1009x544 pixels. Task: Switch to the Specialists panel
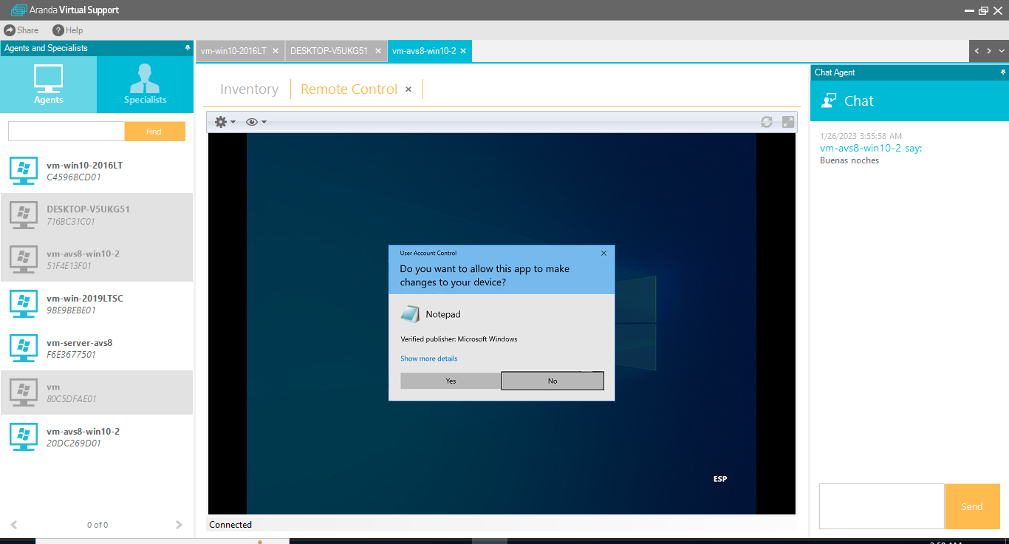click(145, 84)
